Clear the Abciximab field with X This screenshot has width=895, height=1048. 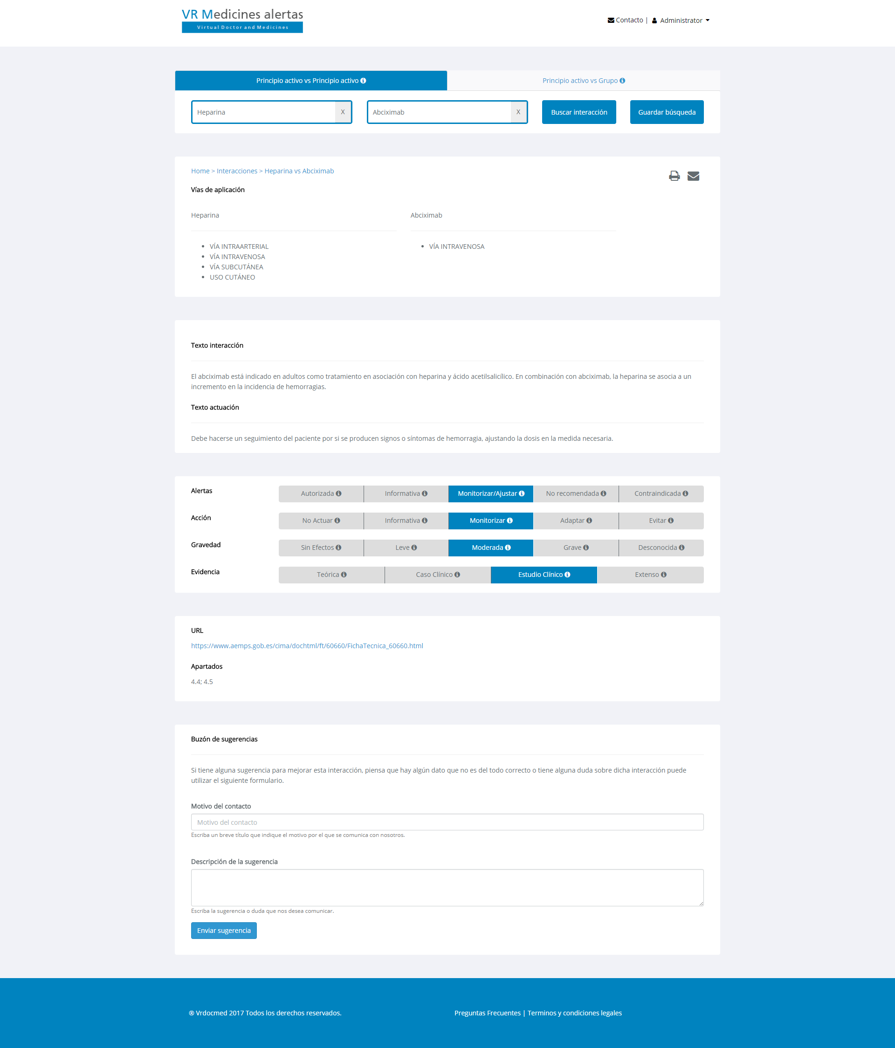coord(518,112)
